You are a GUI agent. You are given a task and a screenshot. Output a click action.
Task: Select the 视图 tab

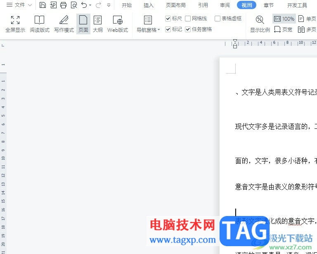pos(246,5)
